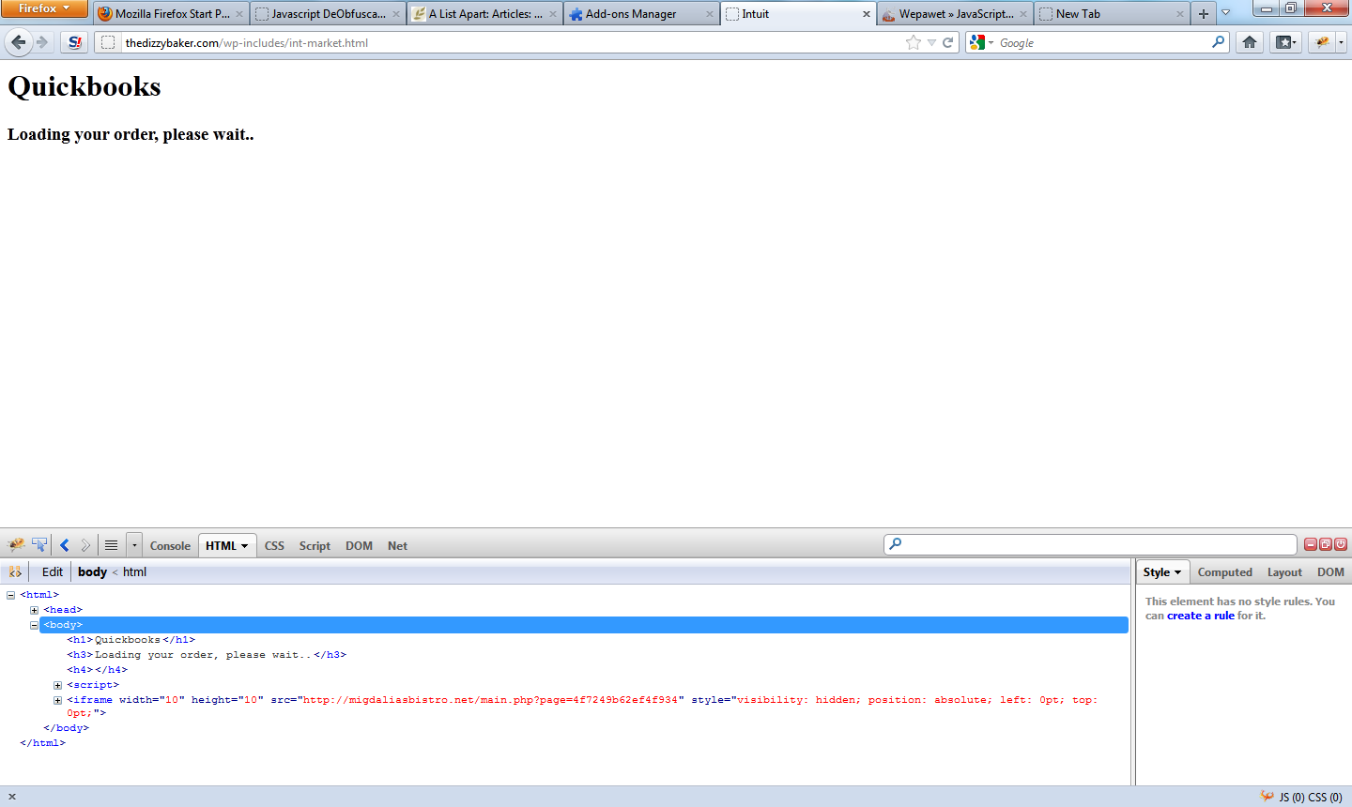Go forward with the browser Forward arrow
The height and width of the screenshot is (807, 1352).
pos(42,42)
